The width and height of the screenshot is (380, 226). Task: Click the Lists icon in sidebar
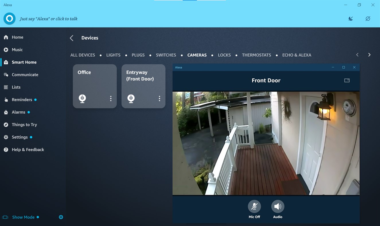tap(6, 87)
